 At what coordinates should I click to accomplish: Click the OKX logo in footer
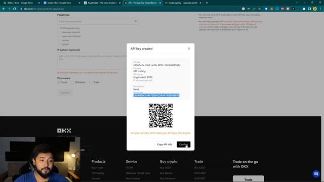(64, 130)
